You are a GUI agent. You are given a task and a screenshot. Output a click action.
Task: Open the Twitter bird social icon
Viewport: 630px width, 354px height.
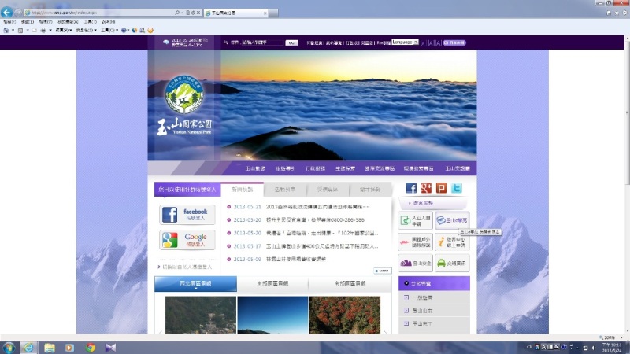coord(457,188)
